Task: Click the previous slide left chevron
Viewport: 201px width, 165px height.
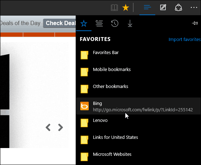Action: [x=48, y=128]
